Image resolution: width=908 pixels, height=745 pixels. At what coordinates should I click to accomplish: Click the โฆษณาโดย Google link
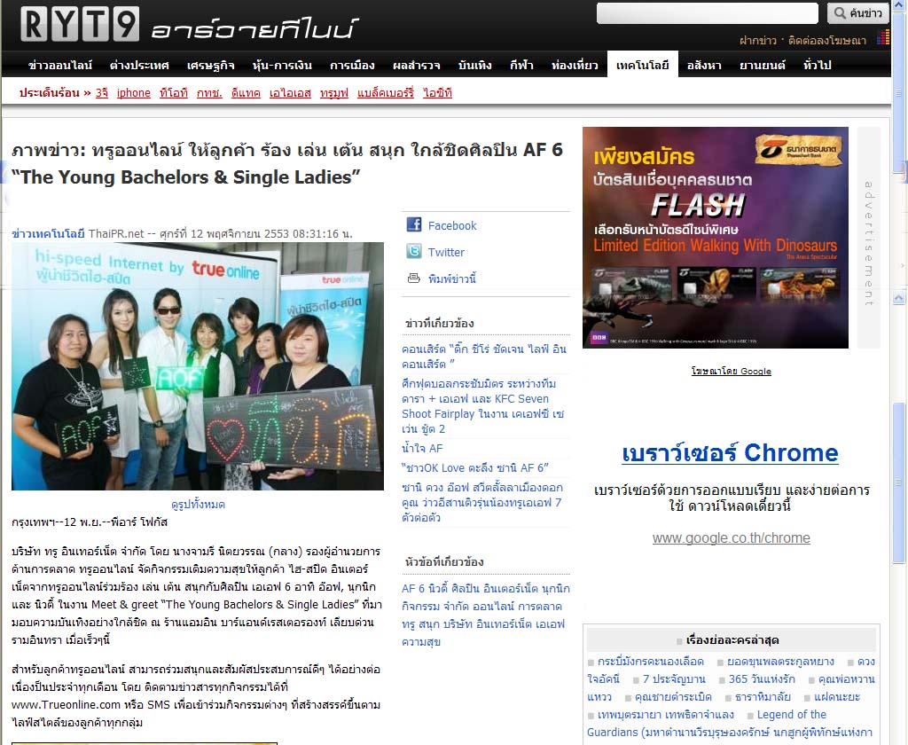pyautogui.click(x=731, y=372)
